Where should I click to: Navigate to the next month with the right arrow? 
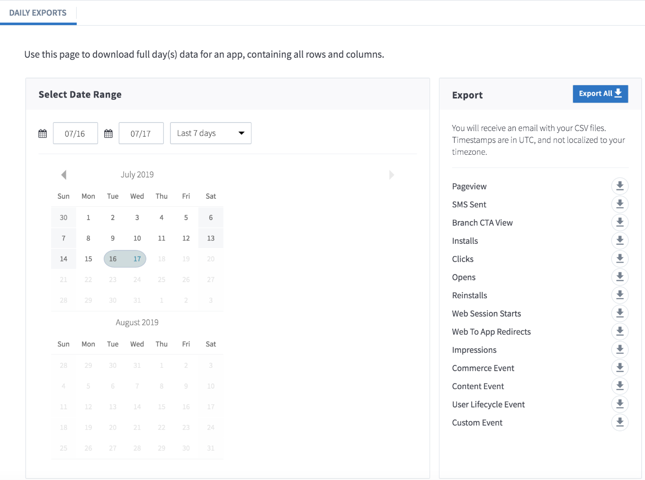pyautogui.click(x=391, y=175)
